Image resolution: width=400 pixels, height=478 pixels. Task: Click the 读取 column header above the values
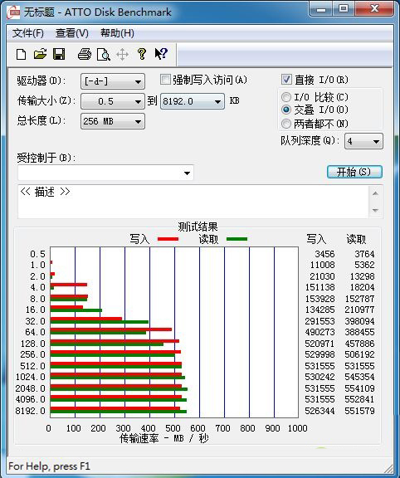[356, 239]
